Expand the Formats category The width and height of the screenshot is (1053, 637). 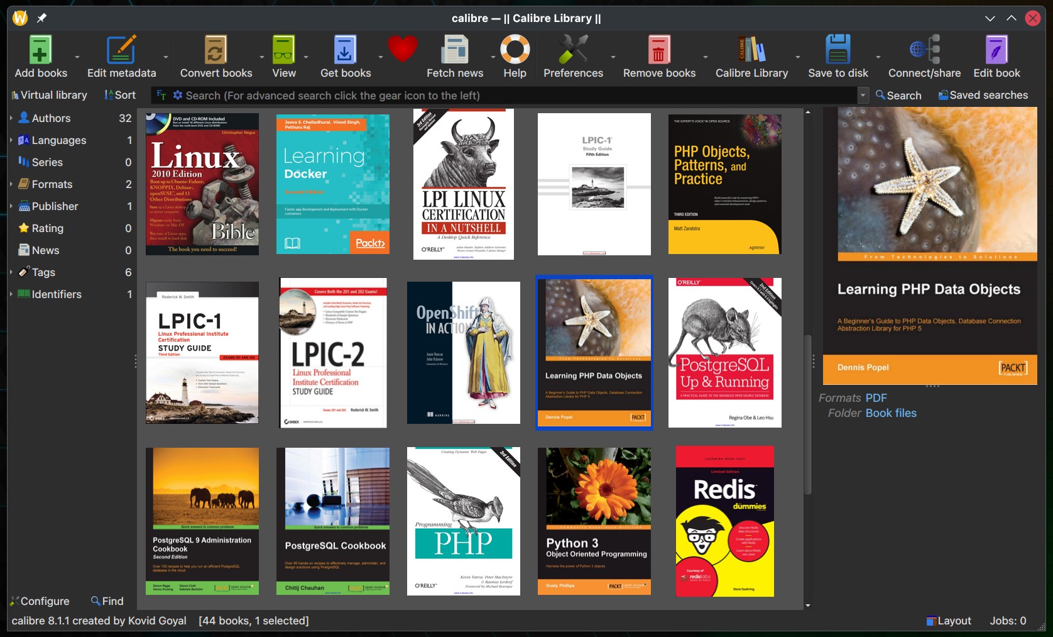[11, 184]
